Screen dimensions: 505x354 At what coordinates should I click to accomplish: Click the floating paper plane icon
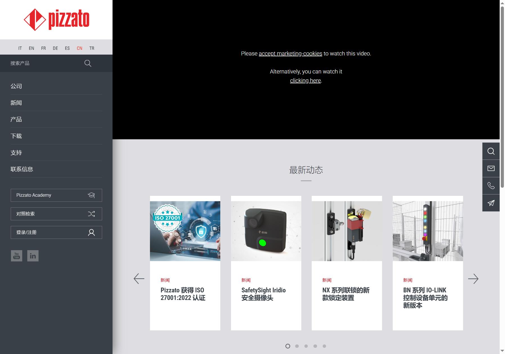coord(491,203)
